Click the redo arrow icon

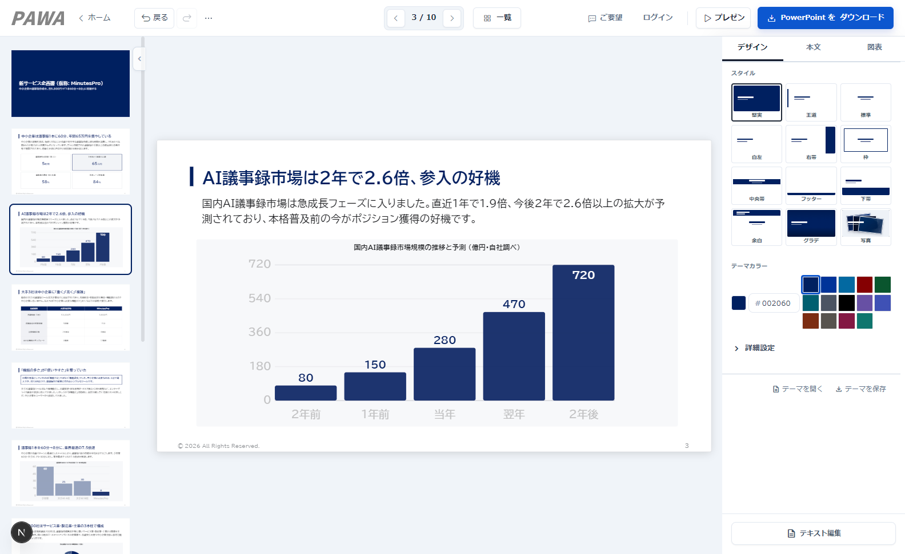click(187, 18)
